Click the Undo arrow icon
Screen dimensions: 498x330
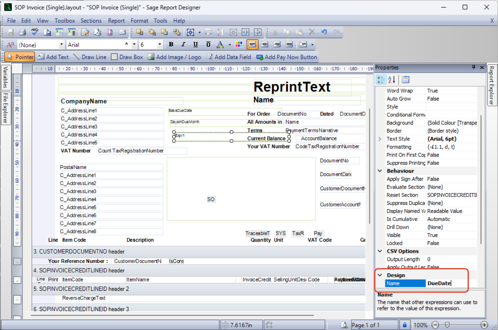[324, 32]
